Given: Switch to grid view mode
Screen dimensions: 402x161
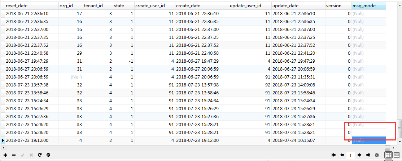Looking at the screenshot, I should click(x=389, y=155).
